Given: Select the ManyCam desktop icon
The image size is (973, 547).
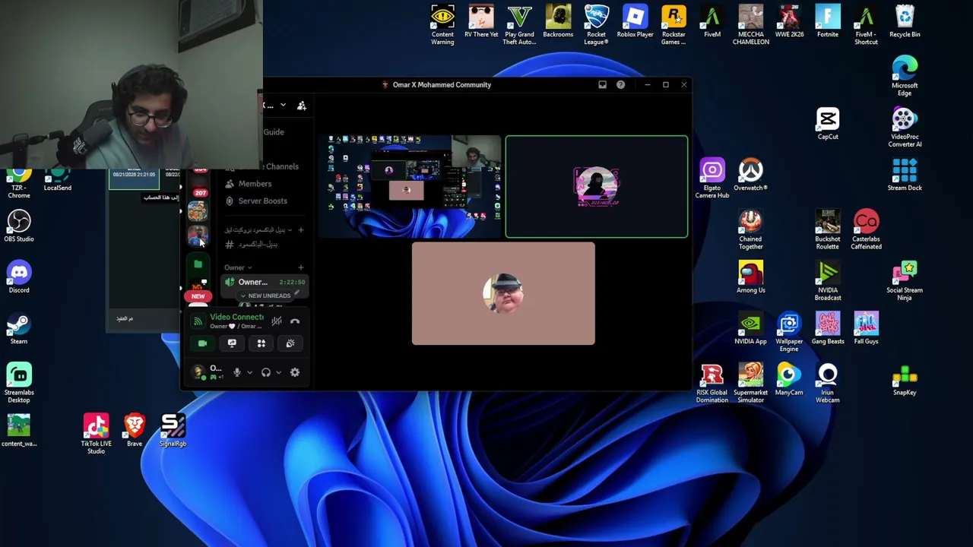Looking at the screenshot, I should (789, 379).
